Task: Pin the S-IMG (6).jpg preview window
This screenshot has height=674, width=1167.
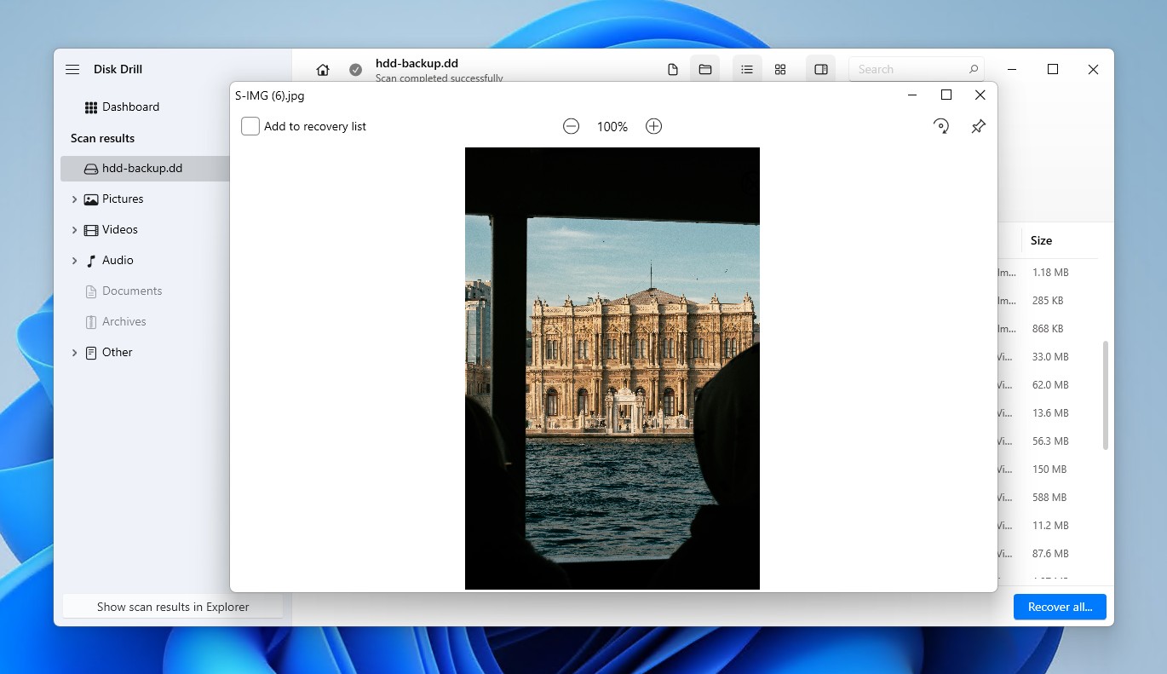Action: pos(978,125)
